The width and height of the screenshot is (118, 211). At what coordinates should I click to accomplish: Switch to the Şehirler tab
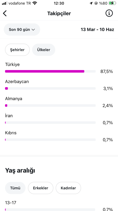point(17,50)
